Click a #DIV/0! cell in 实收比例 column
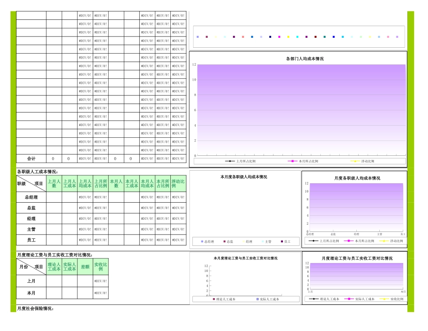 (100, 281)
